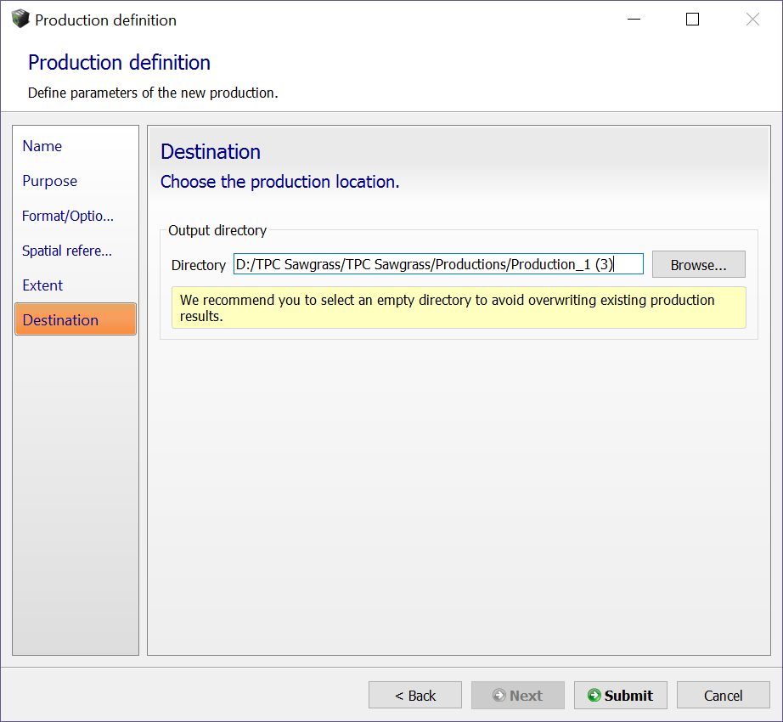
Task: Click into the Directory path field
Action: [438, 264]
